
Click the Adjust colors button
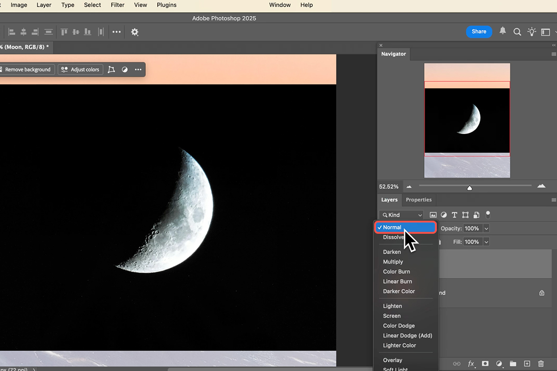tap(80, 70)
